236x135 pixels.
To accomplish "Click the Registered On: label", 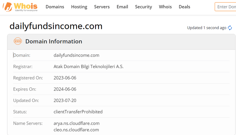I will click(x=28, y=78).
